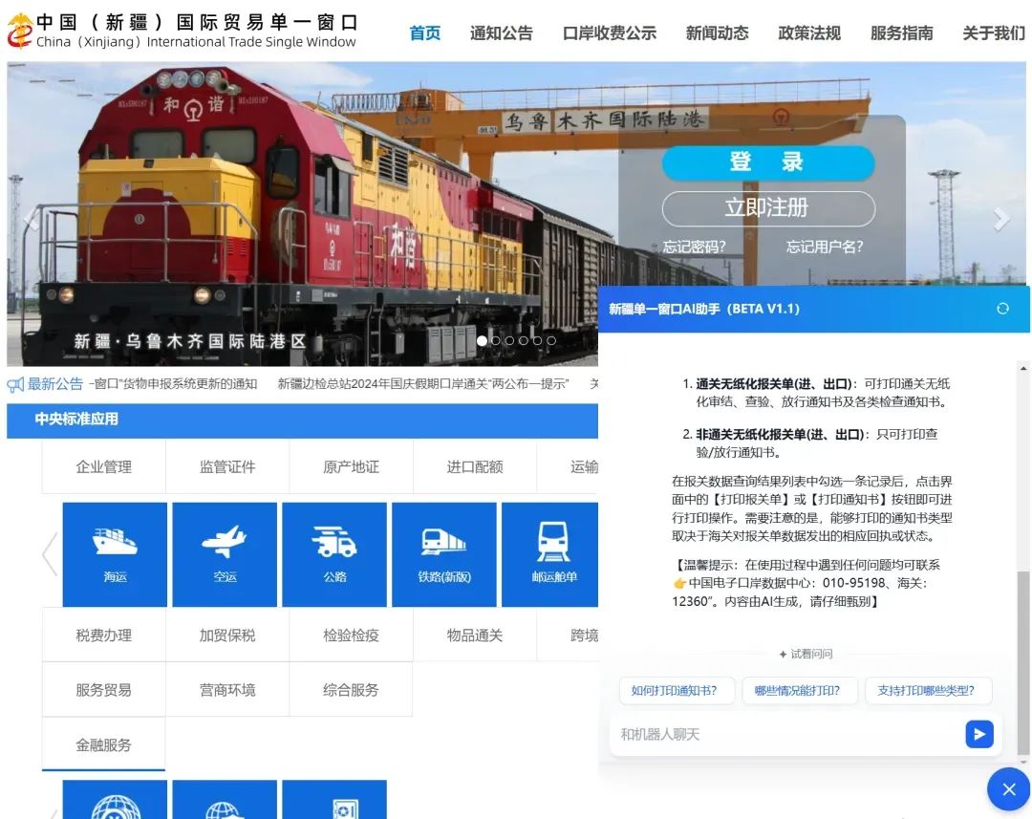Switch to the 企业管理 tab
Screen dimensions: 1032x819
104,466
